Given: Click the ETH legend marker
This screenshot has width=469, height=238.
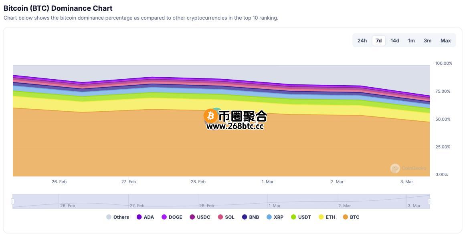Looking at the screenshot, I should tap(321, 217).
